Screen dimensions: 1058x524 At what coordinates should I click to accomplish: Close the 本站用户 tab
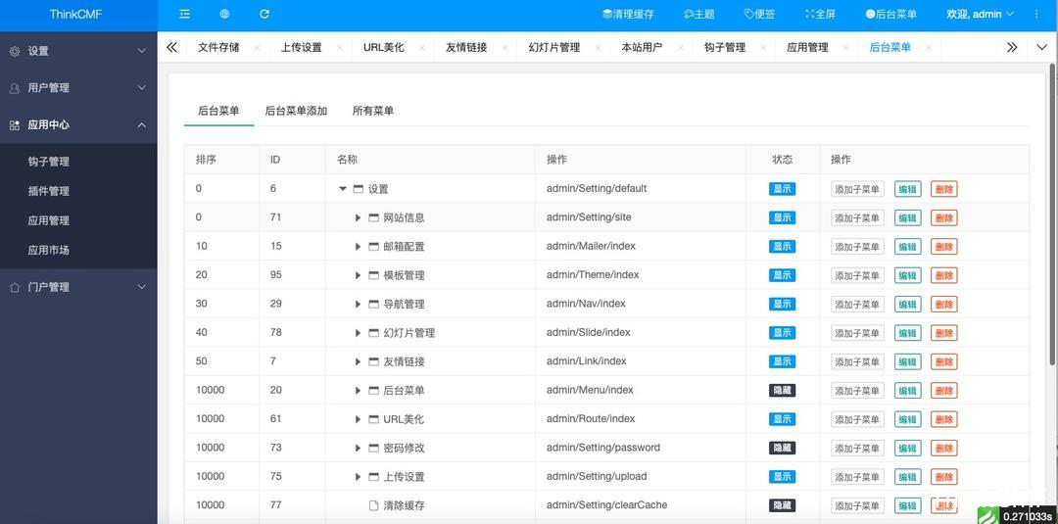pos(680,47)
